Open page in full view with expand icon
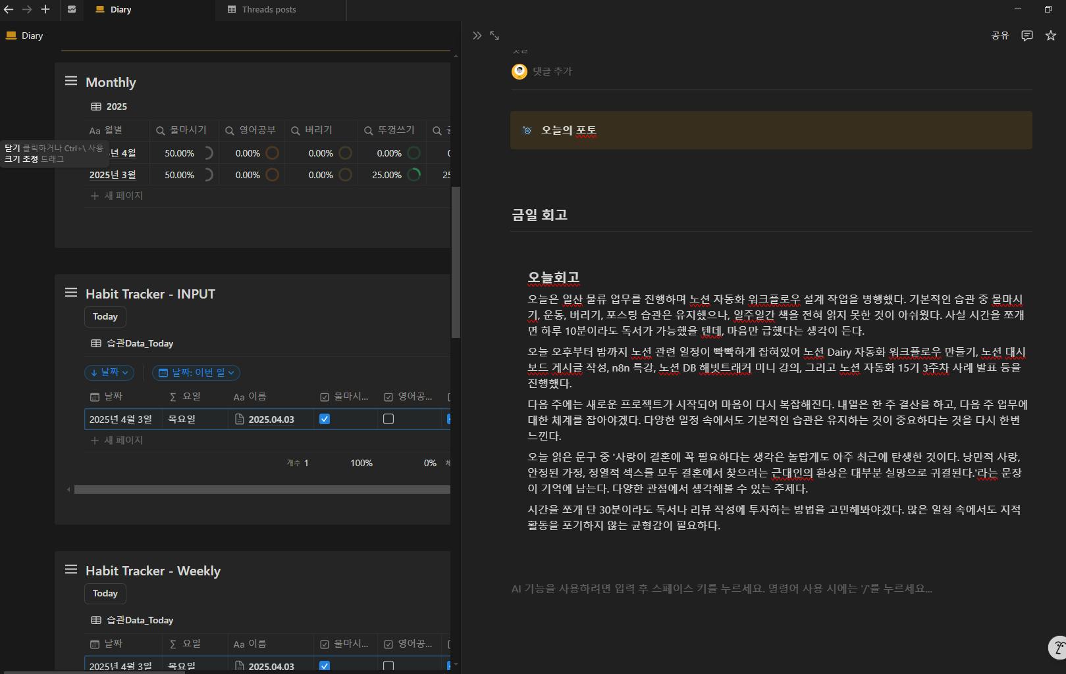Viewport: 1066px width, 674px height. 494,36
